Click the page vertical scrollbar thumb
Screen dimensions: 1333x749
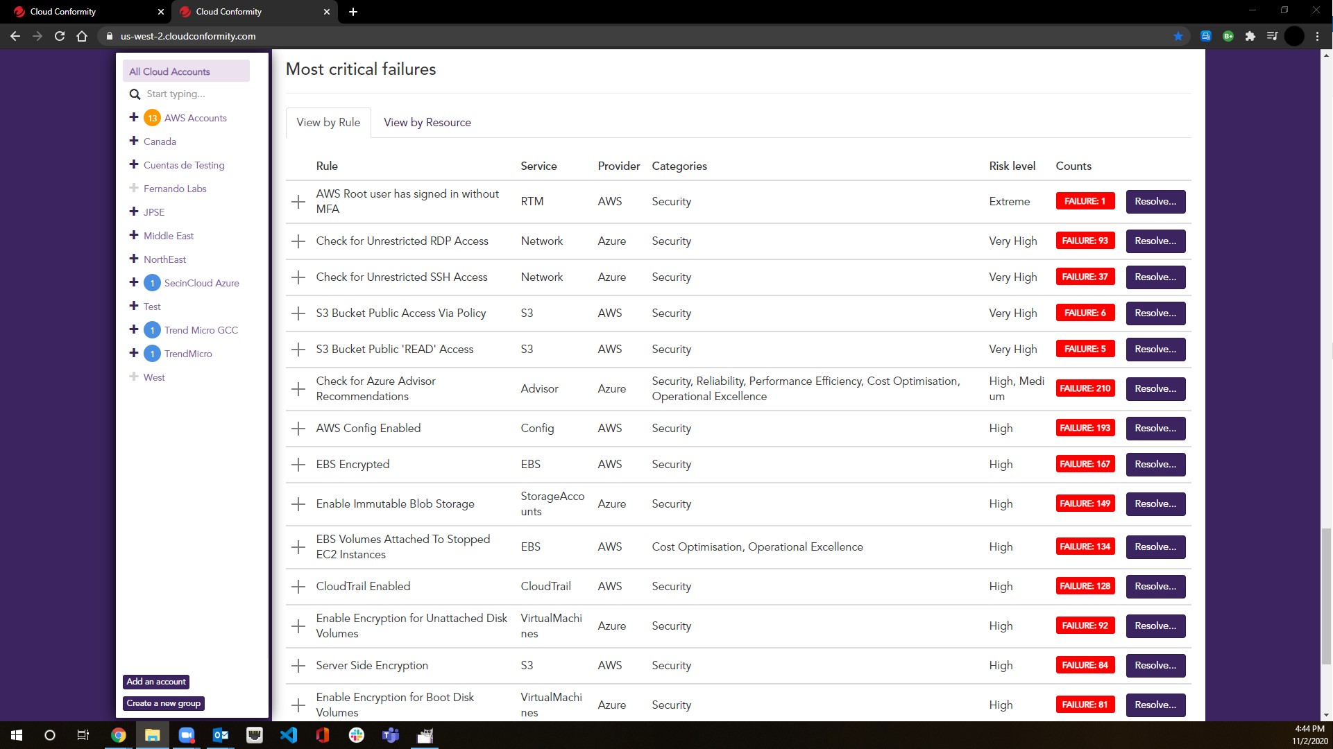[x=1327, y=596]
